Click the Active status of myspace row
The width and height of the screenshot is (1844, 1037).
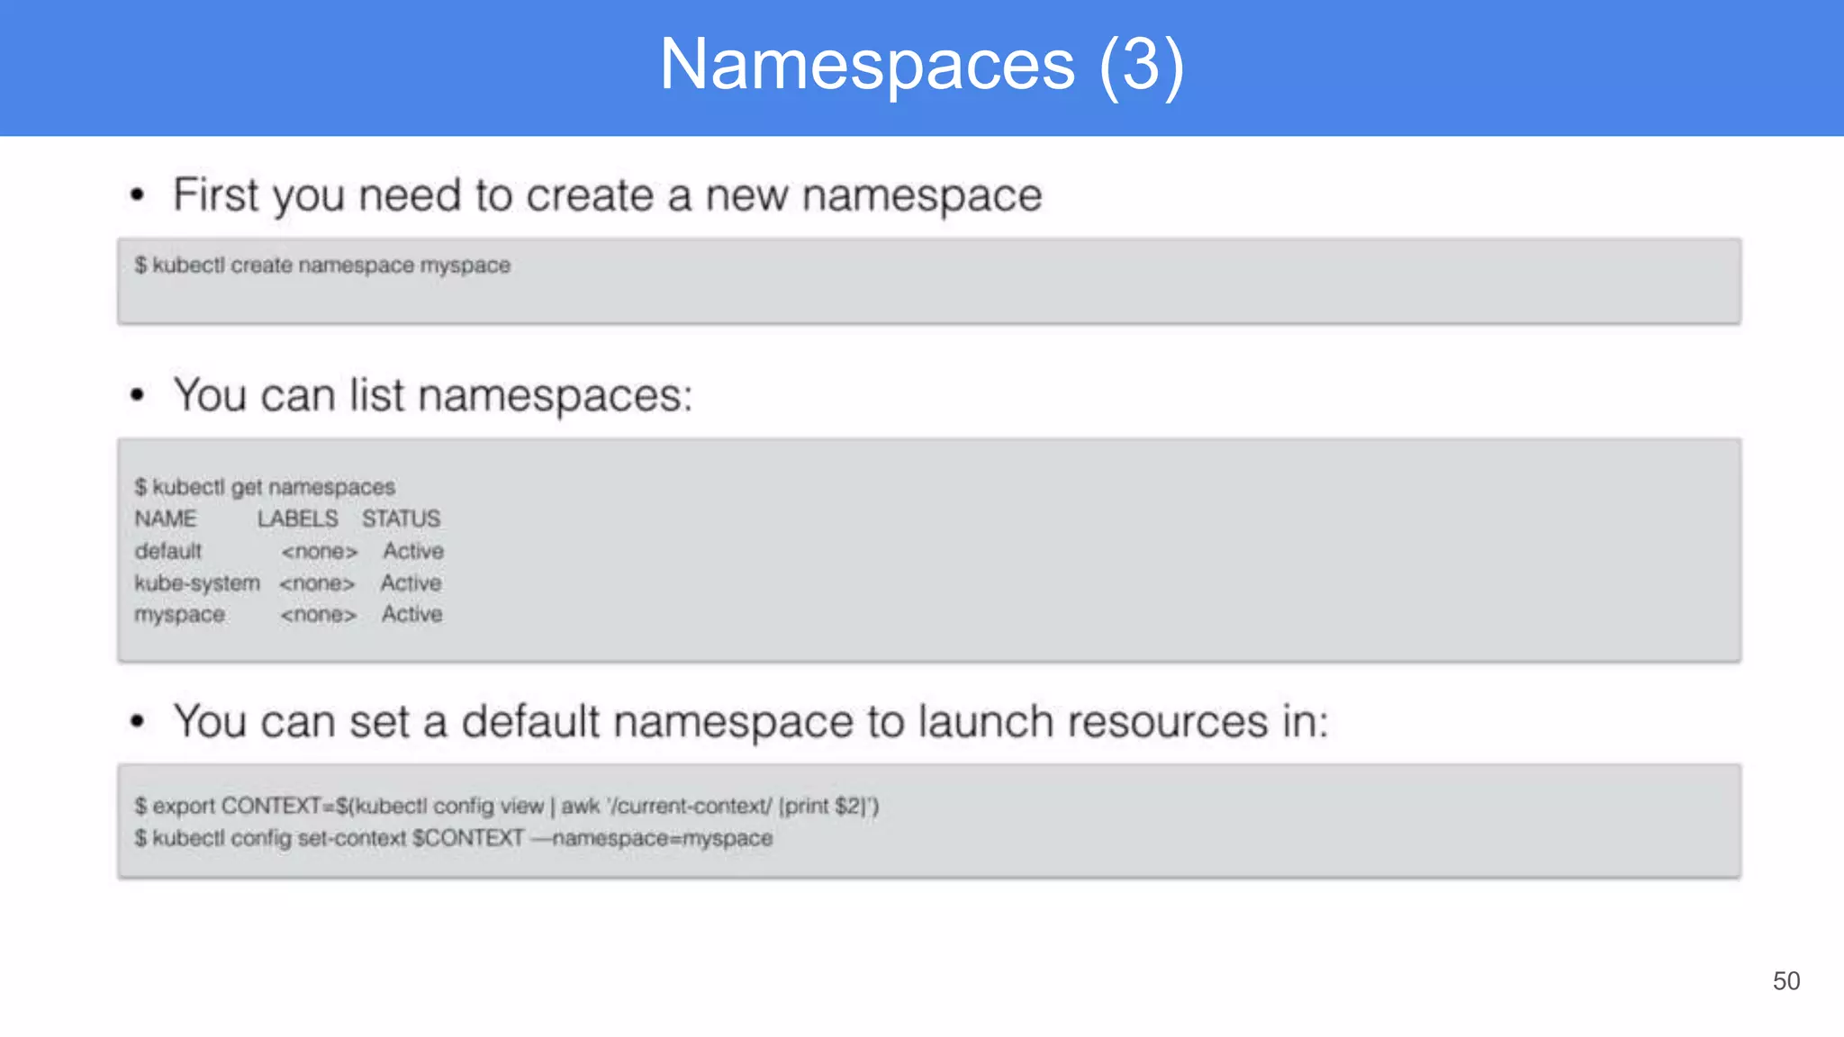click(x=411, y=614)
